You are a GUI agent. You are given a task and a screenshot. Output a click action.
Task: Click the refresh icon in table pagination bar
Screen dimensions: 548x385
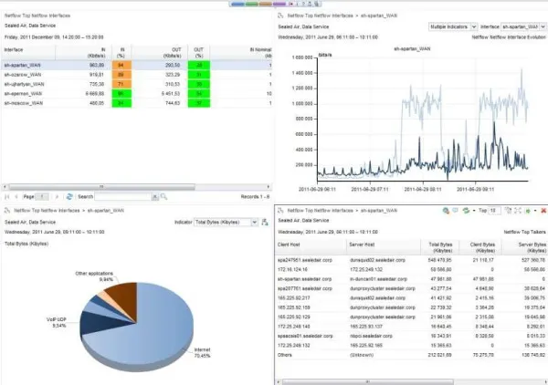pyautogui.click(x=68, y=196)
